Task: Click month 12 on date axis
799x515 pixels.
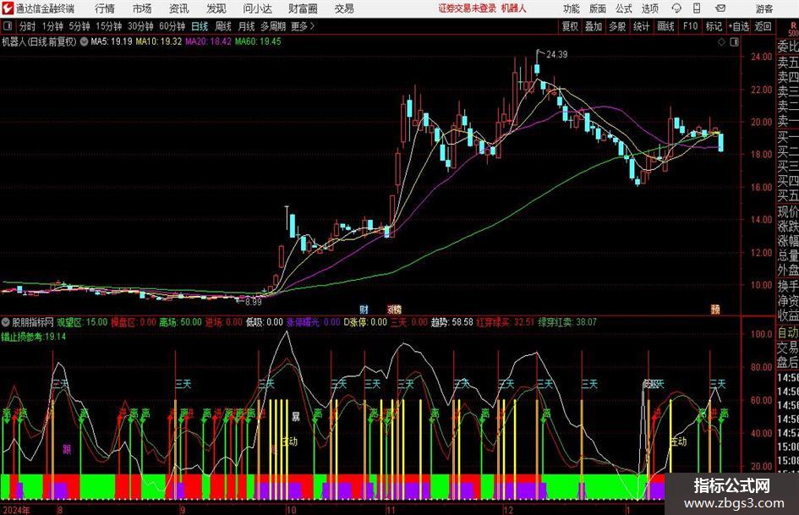Action: click(508, 510)
